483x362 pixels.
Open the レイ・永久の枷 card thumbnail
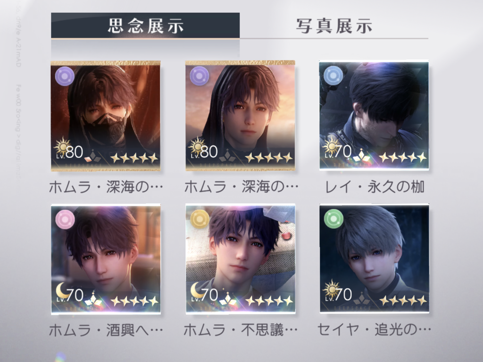pos(374,115)
